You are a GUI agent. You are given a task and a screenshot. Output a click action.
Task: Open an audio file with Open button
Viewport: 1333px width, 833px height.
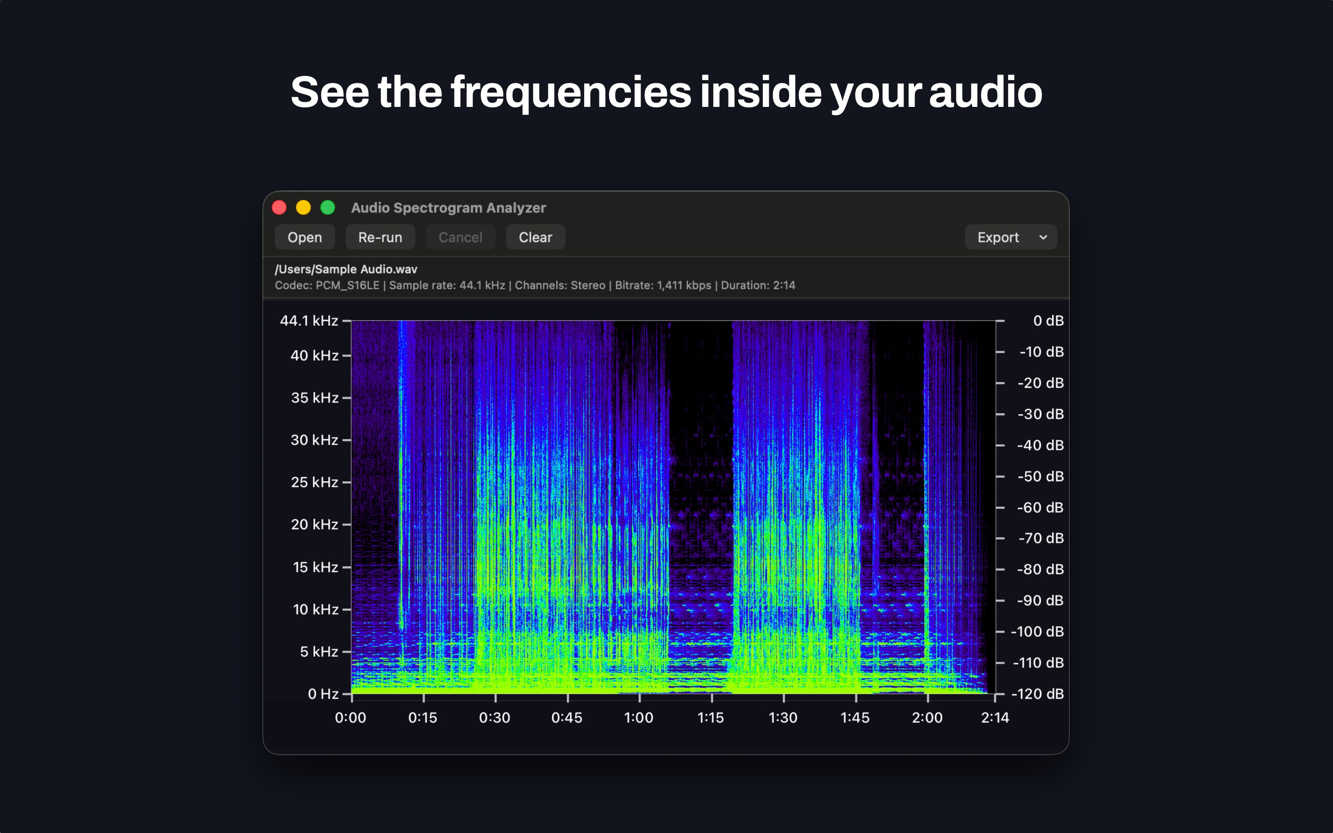point(305,237)
